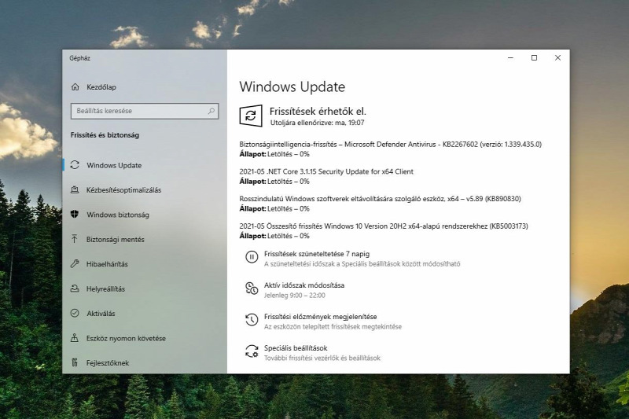629x419 pixels.
Task: Click the Biztonsági mentés upload arrow icon
Action: point(75,239)
